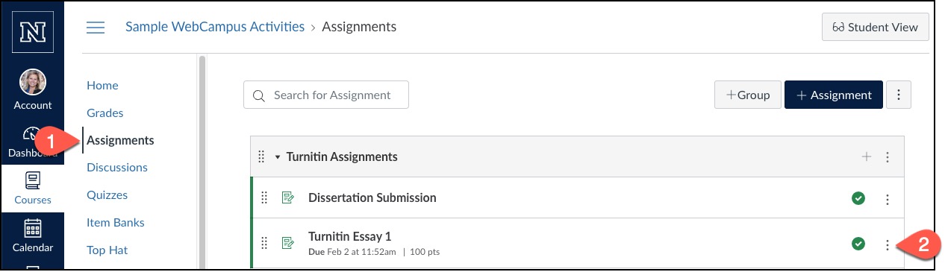Toggle published checkmark for Turnitin Essay 1
The image size is (945, 272).
pyautogui.click(x=858, y=243)
